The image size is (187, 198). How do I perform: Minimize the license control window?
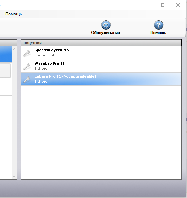pyautogui.click(x=148, y=5)
